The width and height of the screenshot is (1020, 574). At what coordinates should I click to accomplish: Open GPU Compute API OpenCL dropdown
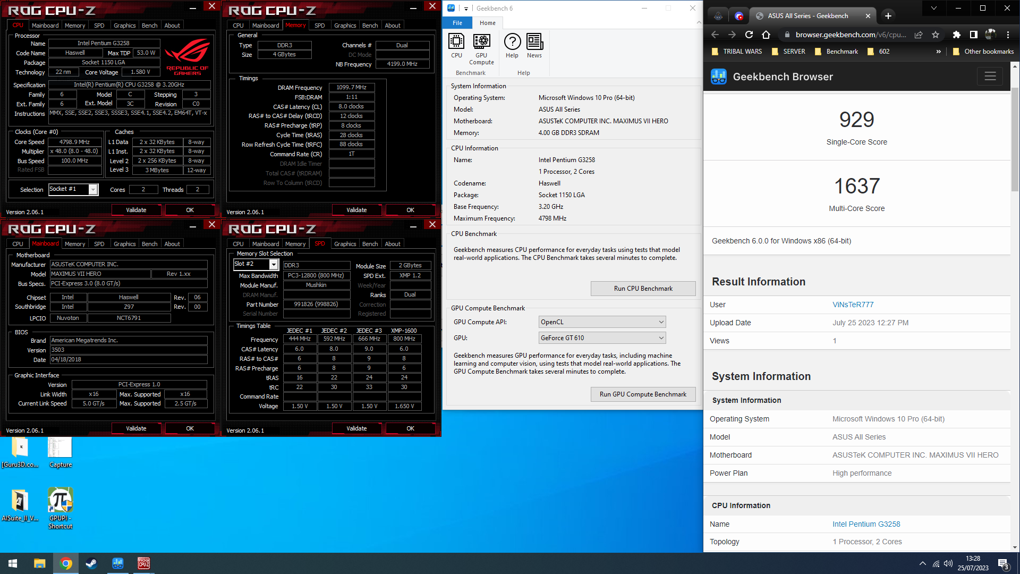(x=602, y=322)
